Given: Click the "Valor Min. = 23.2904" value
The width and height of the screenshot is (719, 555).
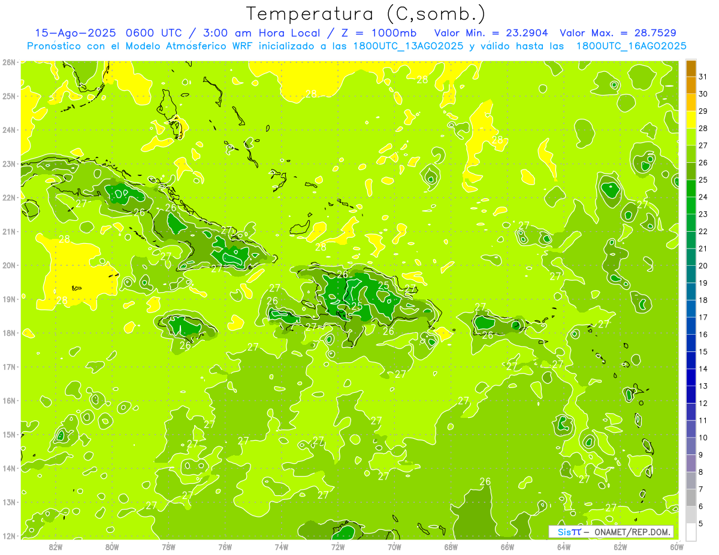Looking at the screenshot, I should (491, 33).
